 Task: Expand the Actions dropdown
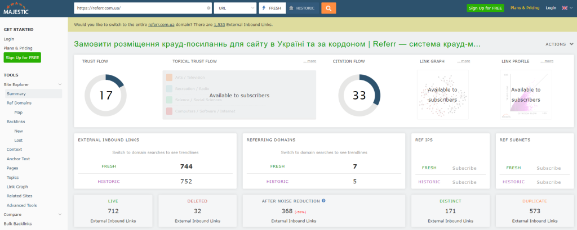tap(560, 44)
